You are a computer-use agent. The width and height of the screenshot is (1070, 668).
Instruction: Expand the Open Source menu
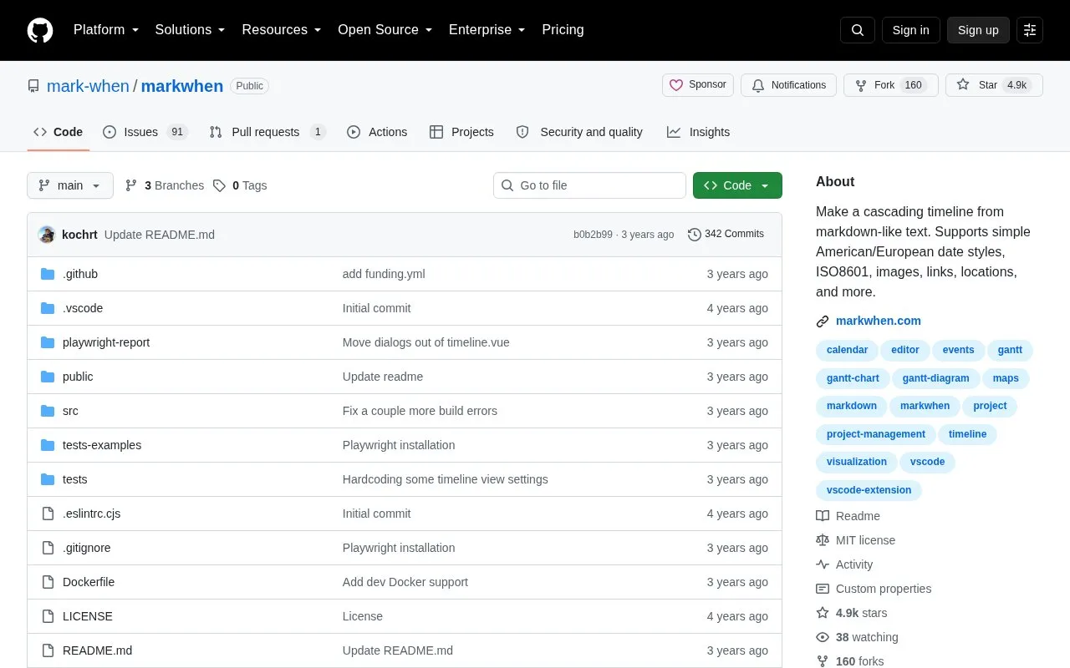tap(385, 30)
